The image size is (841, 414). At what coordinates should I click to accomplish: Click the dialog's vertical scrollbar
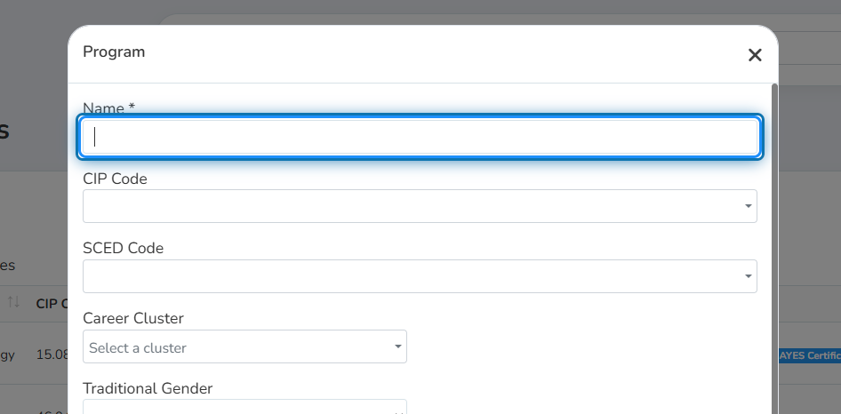(774, 248)
